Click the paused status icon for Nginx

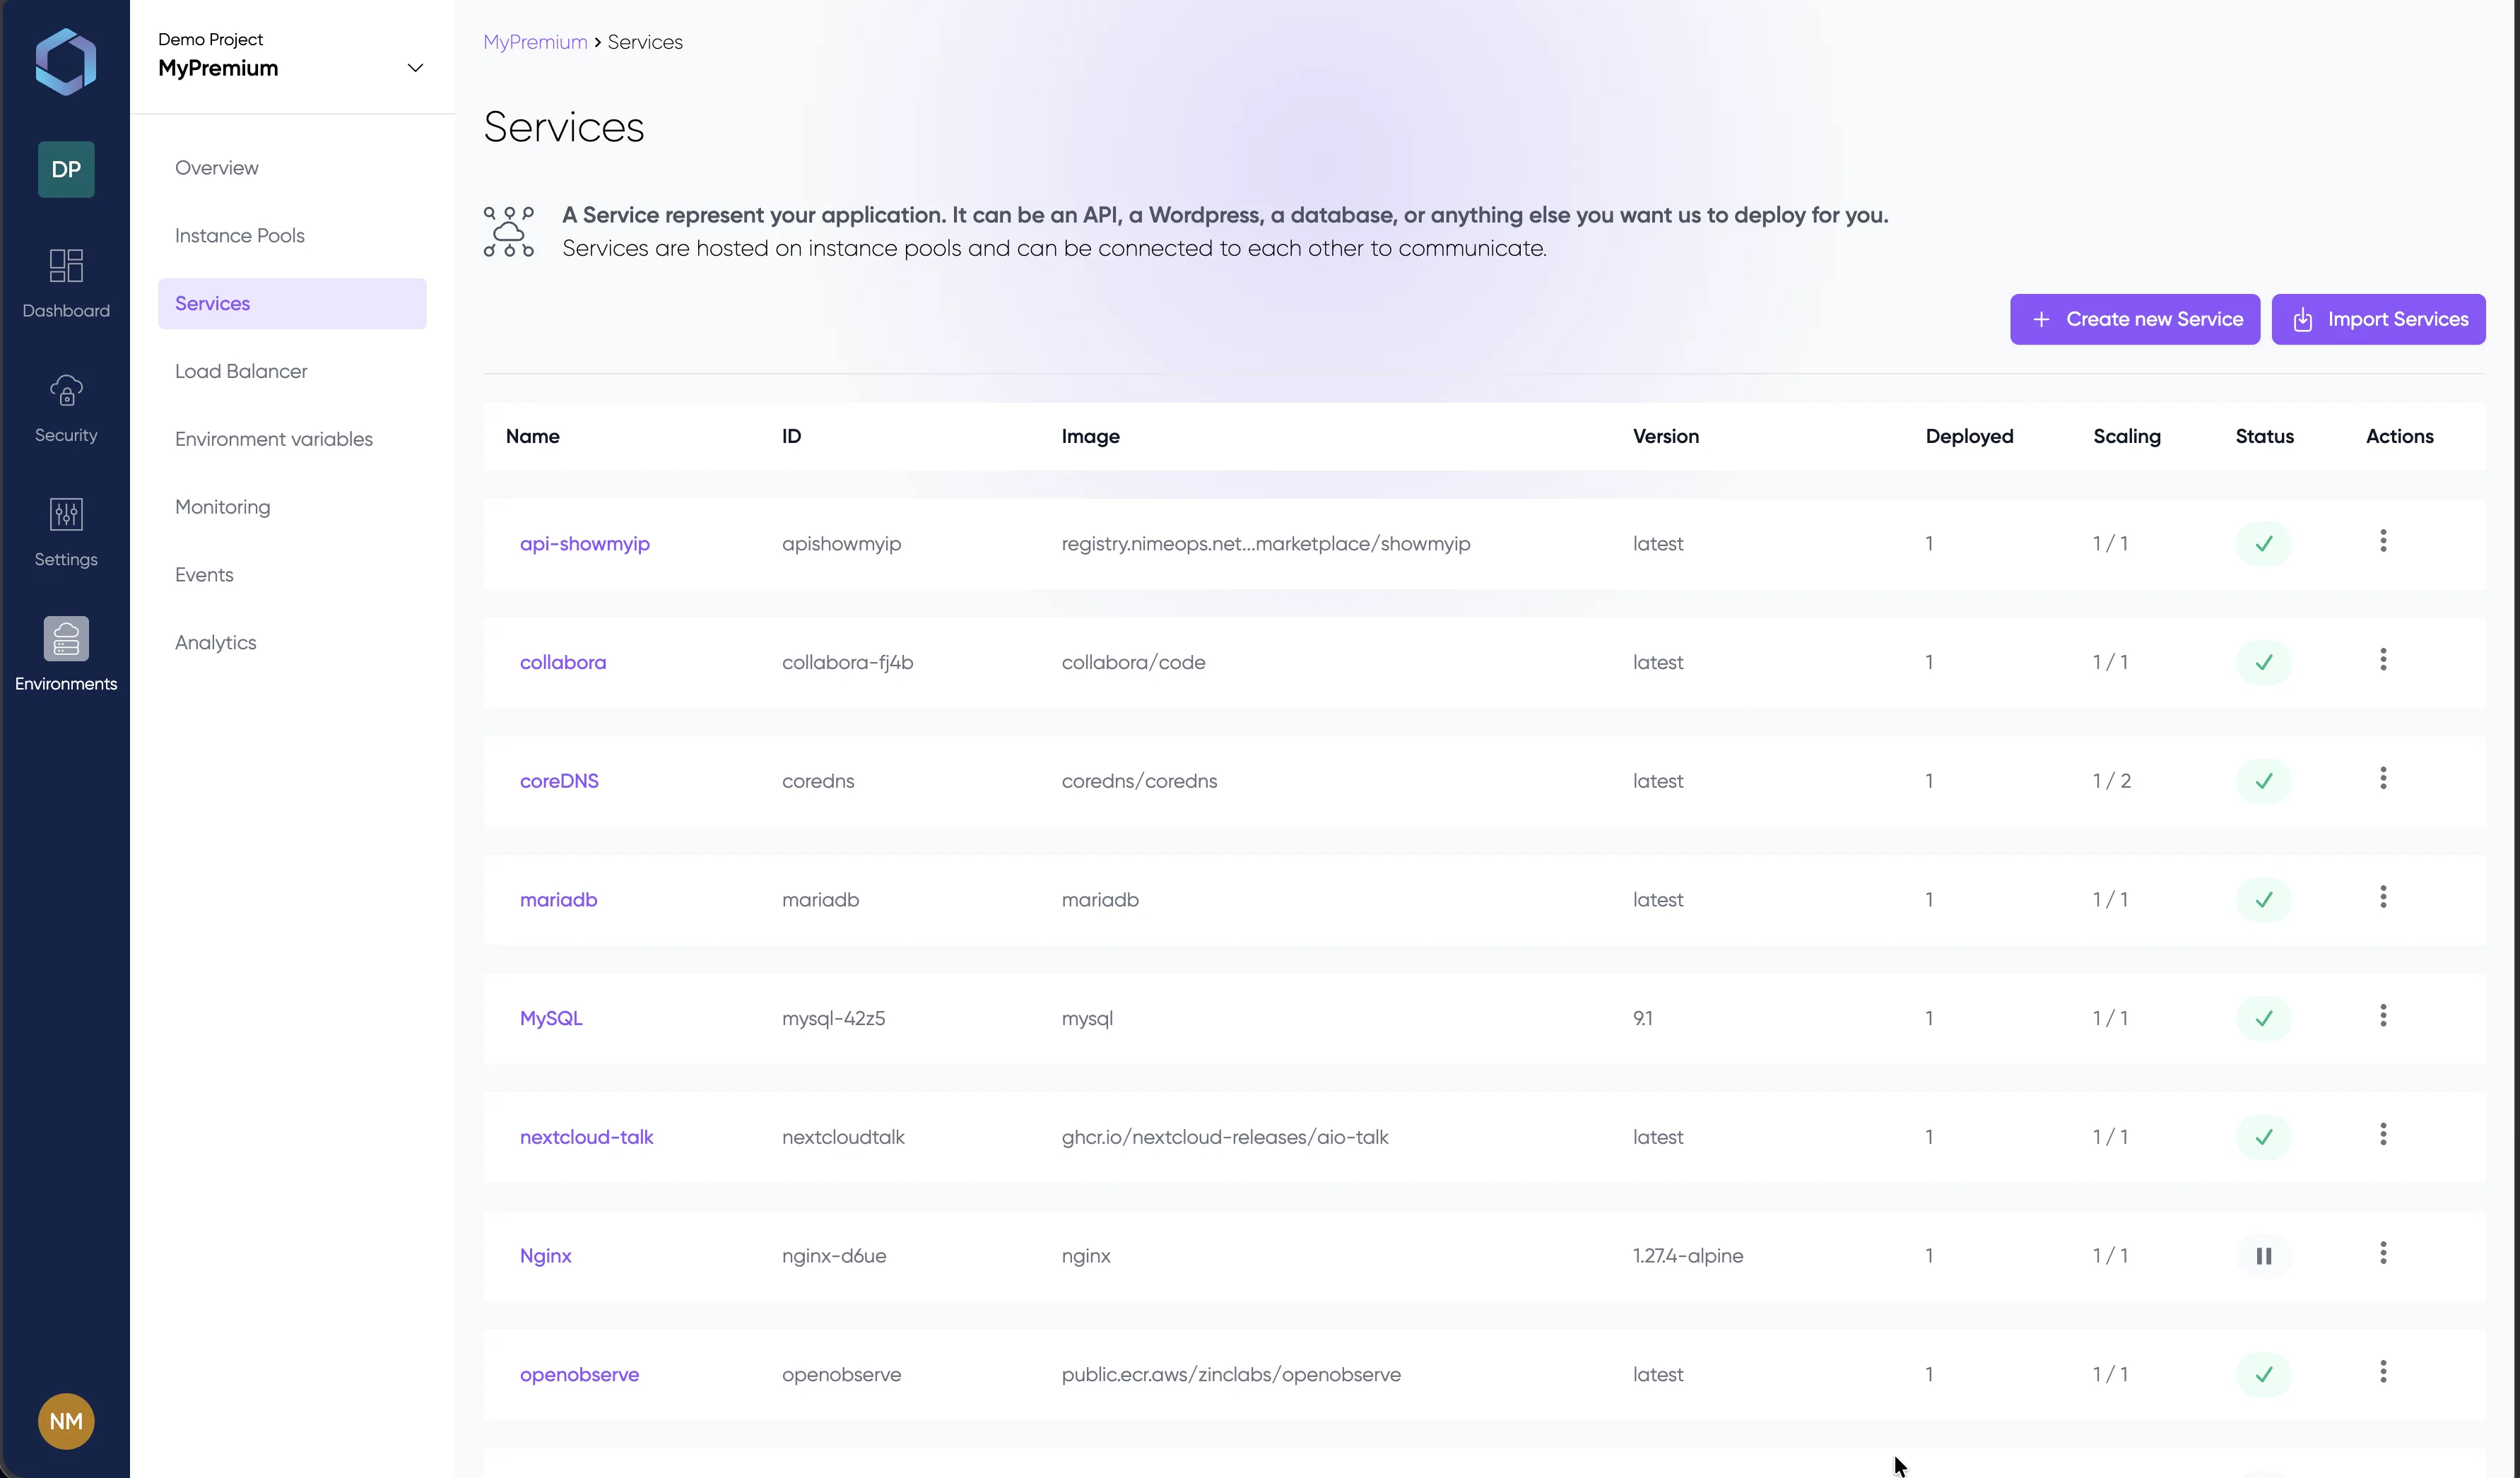(x=2263, y=1256)
